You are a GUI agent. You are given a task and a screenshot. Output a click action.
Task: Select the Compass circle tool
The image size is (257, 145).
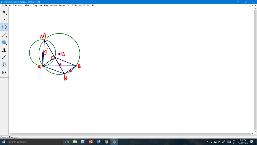(x=4, y=27)
